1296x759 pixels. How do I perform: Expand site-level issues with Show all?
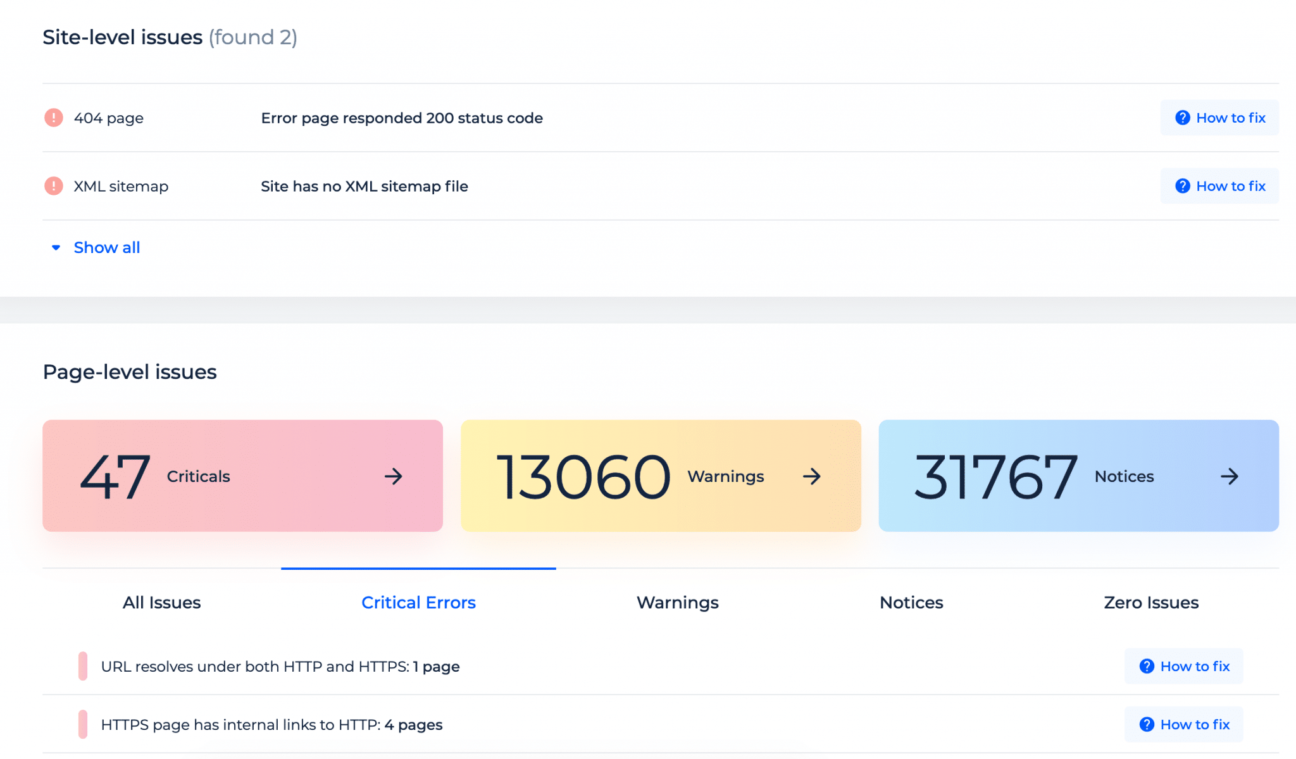106,247
